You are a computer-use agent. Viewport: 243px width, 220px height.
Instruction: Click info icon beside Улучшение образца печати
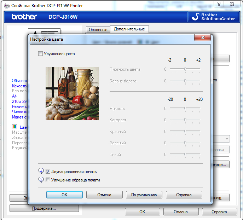pyautogui.click(x=41, y=180)
